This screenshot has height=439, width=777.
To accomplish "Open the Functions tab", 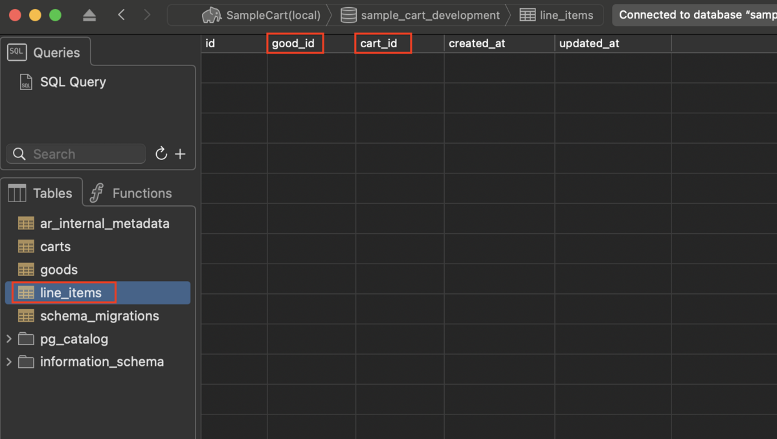I will tap(131, 193).
